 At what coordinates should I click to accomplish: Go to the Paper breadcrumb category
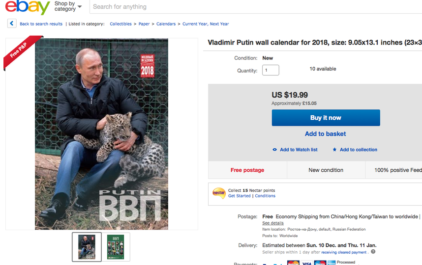pos(144,24)
